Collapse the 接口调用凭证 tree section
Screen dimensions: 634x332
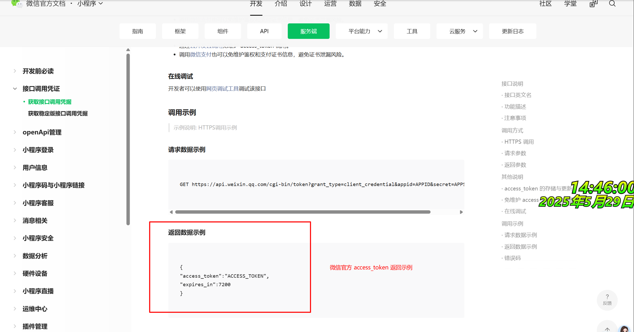[x=15, y=89]
